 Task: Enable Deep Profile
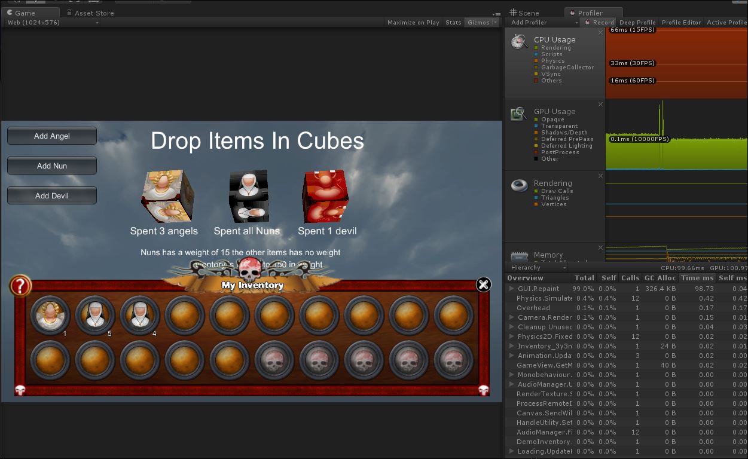pyautogui.click(x=637, y=23)
